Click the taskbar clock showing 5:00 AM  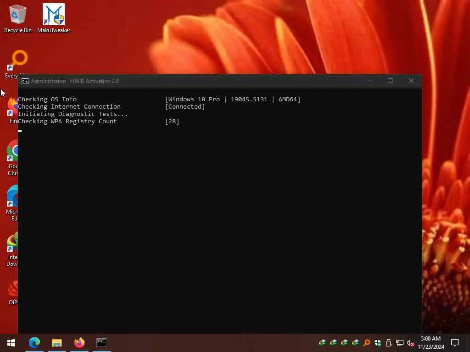pos(431,343)
